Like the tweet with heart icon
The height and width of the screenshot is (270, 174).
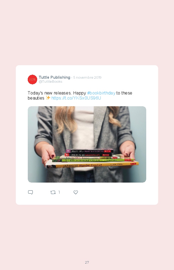[x=76, y=192]
